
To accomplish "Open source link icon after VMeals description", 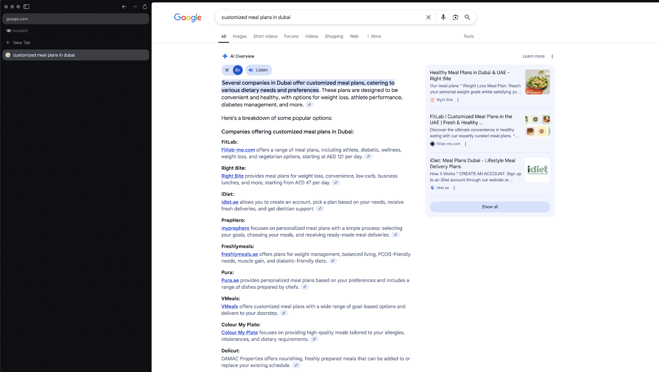I will click(284, 313).
